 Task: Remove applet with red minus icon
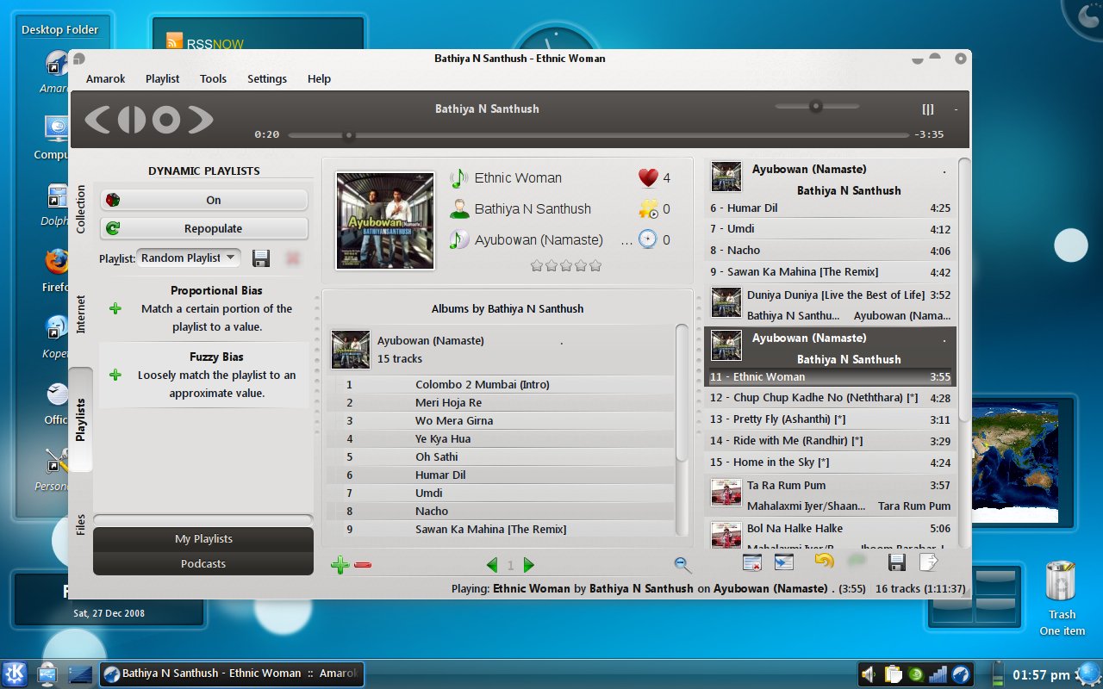(363, 565)
